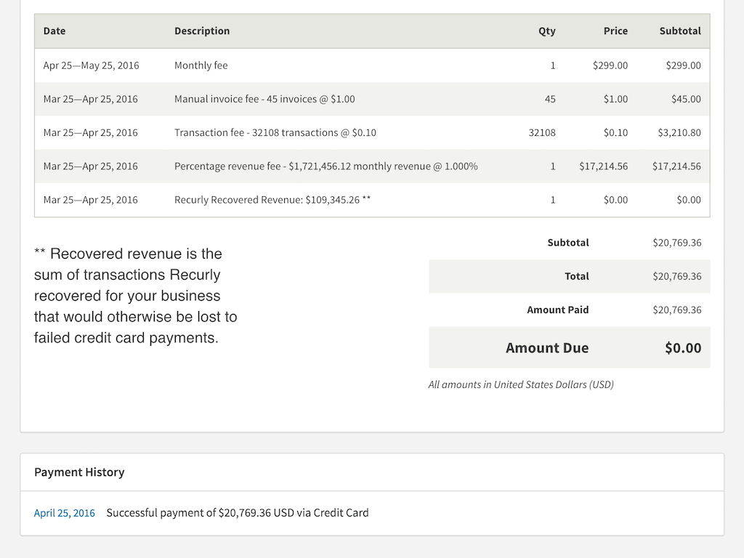The width and height of the screenshot is (744, 558).
Task: Click the Recovered revenue footnote paragraph
Action: (x=136, y=296)
